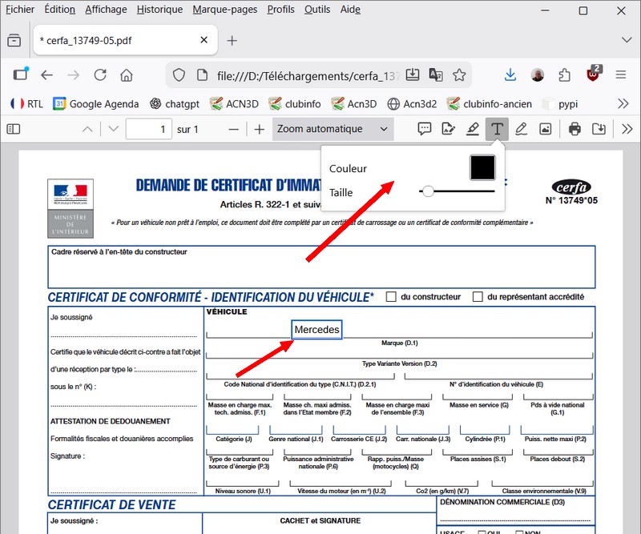Open the 'Zoom automatique' dropdown
The image size is (641, 534).
click(333, 129)
